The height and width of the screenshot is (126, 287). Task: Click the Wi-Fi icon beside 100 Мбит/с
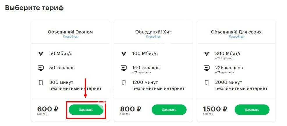click(124, 54)
